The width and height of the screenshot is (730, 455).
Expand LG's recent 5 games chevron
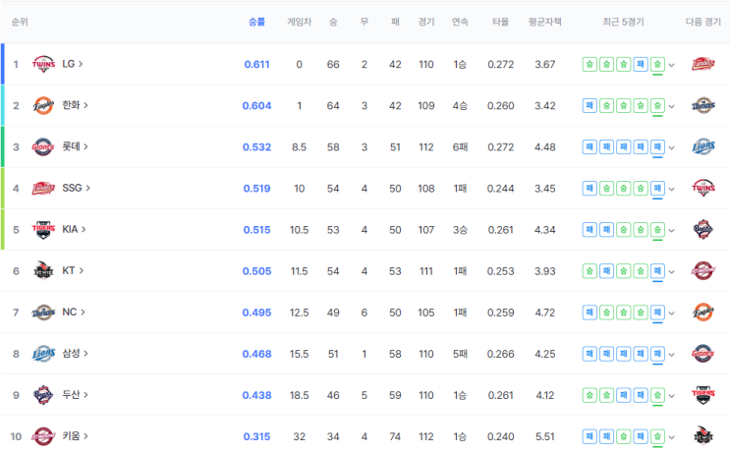[x=671, y=65]
